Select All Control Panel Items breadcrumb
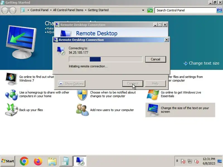 click(68, 10)
